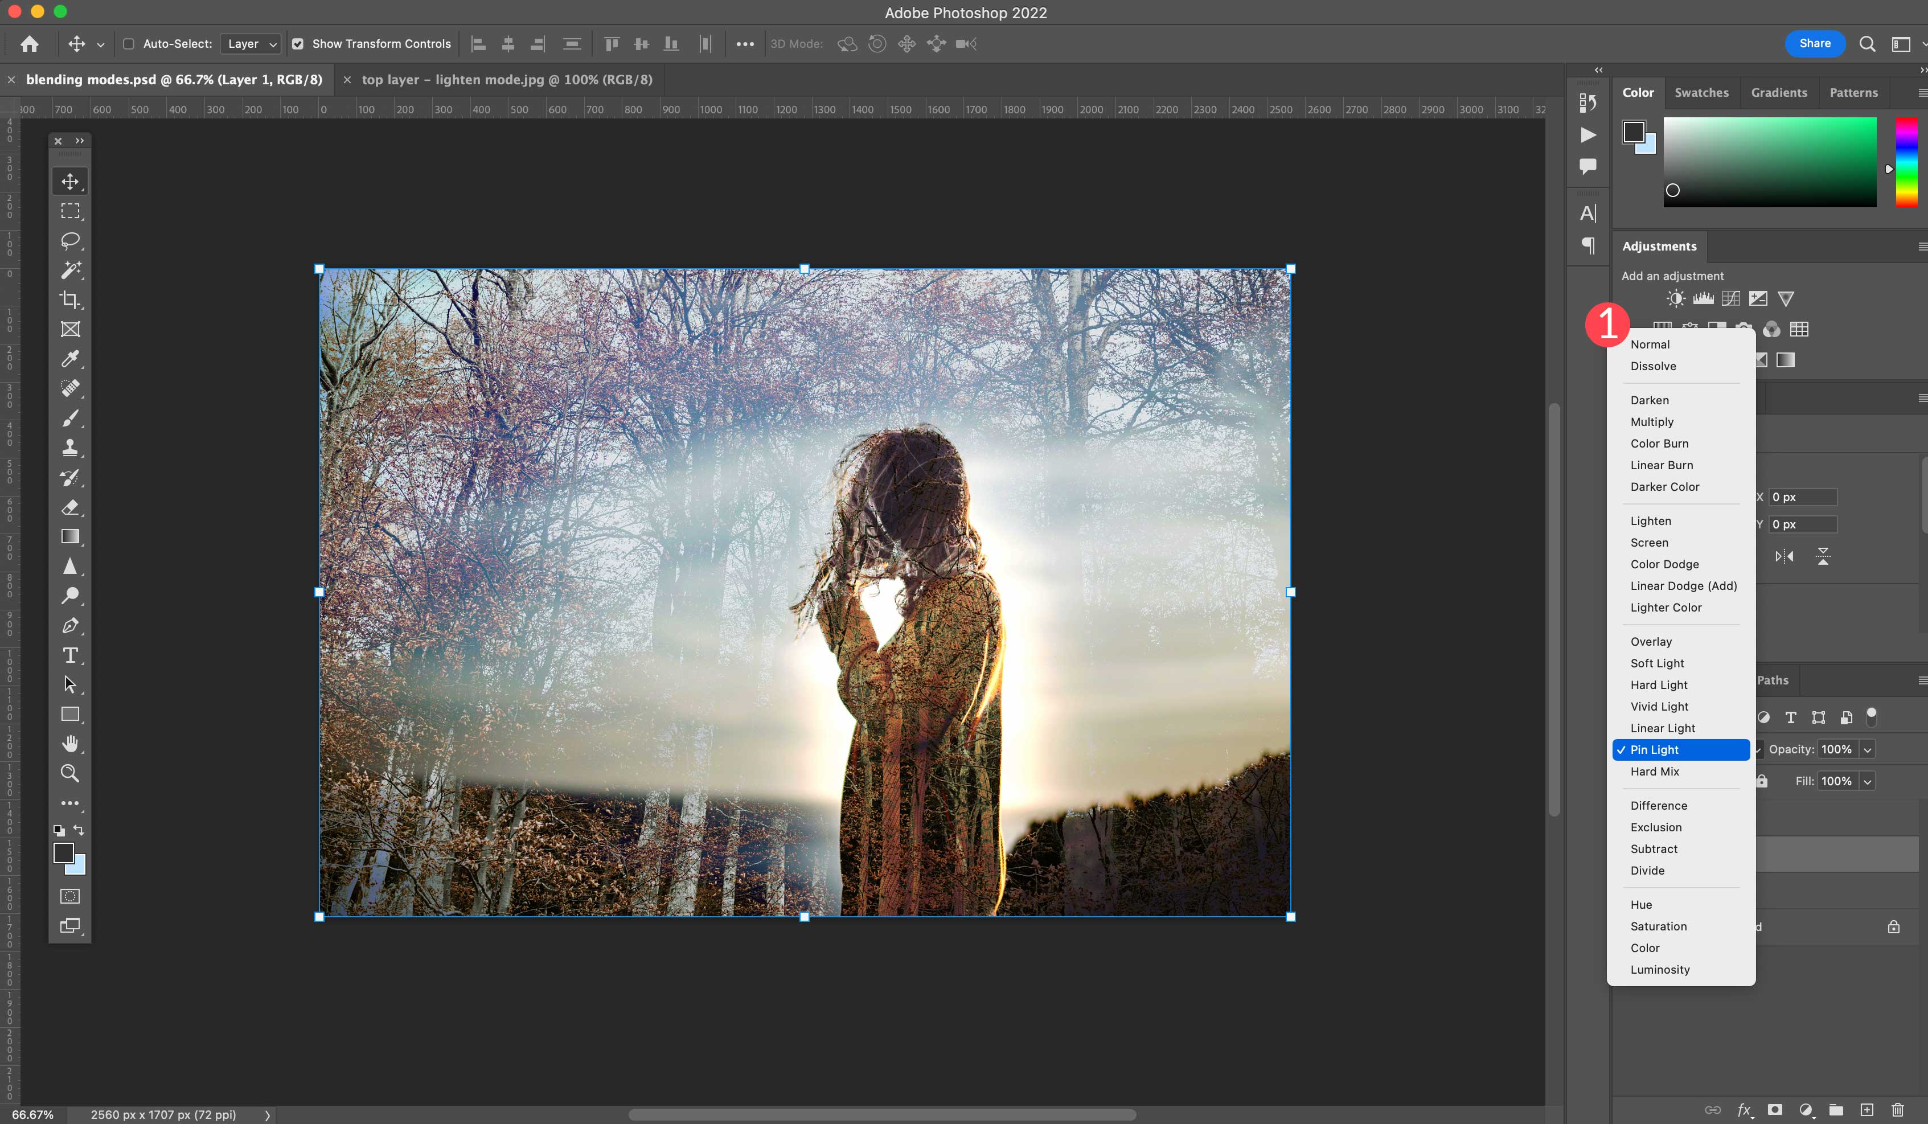Select the Gradient tool

[x=71, y=535]
